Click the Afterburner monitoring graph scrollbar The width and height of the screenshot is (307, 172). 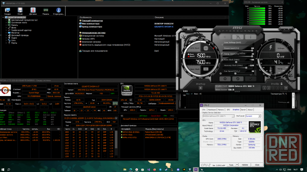point(293,101)
